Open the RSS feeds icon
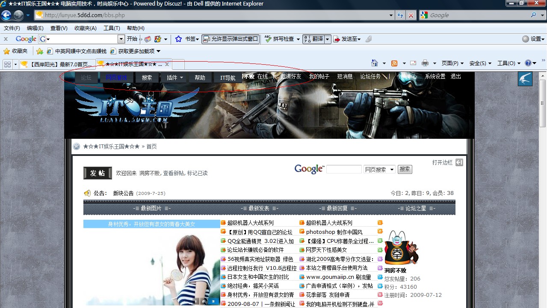547x308 pixels. (394, 63)
